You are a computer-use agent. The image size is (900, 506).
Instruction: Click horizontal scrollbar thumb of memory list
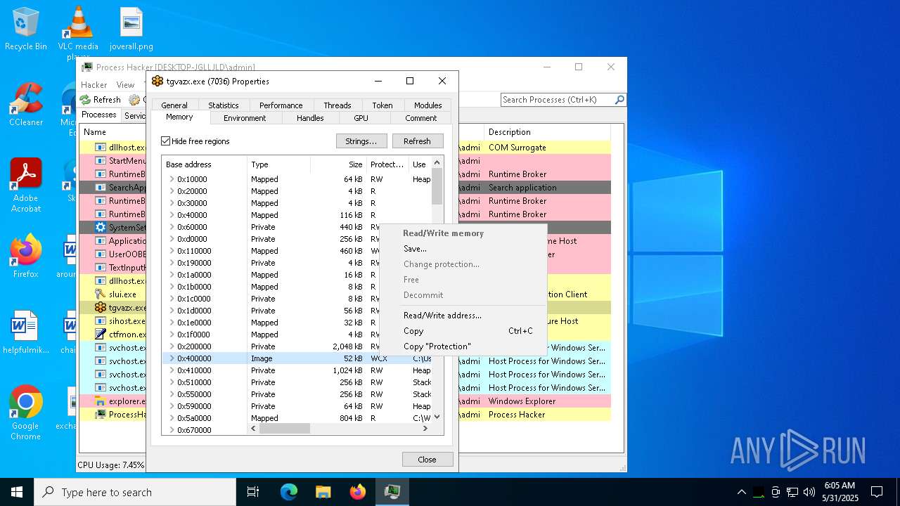pyautogui.click(x=285, y=428)
